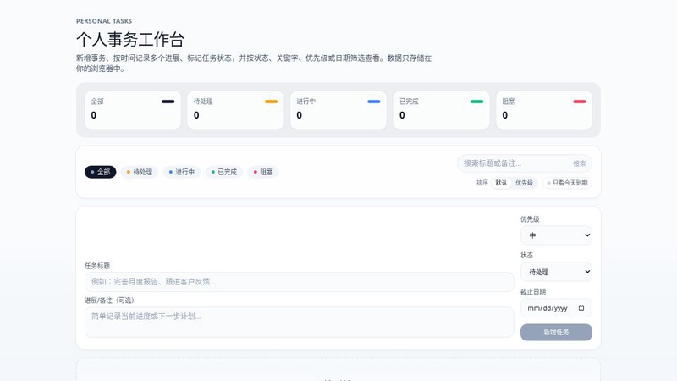This screenshot has width=677, height=381.
Task: Click the 排序 label
Action: [482, 183]
